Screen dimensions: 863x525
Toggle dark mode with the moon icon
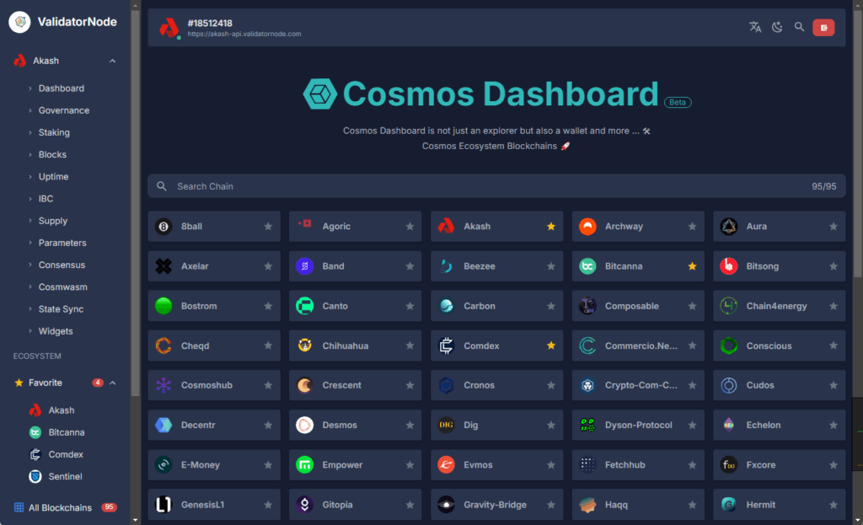click(x=777, y=27)
